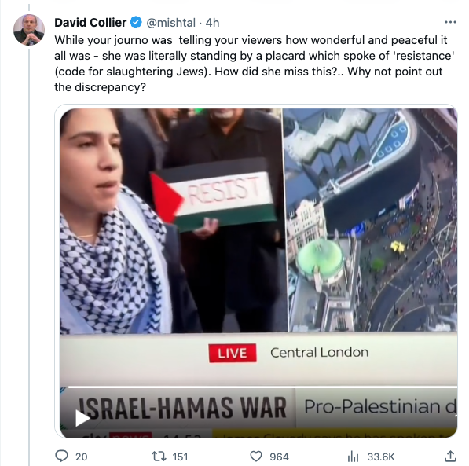This screenshot has width=469, height=466.
Task: Click the David Collier display name
Action: click(x=90, y=23)
